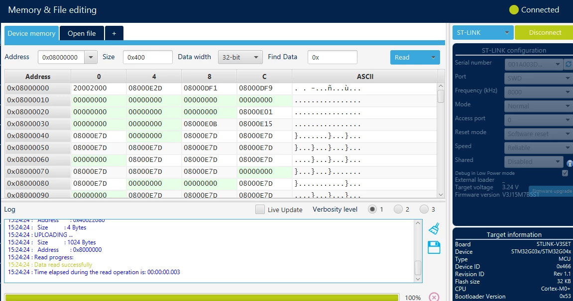573x301 pixels.
Task: Switch to the Open file tab
Action: pyautogui.click(x=82, y=33)
